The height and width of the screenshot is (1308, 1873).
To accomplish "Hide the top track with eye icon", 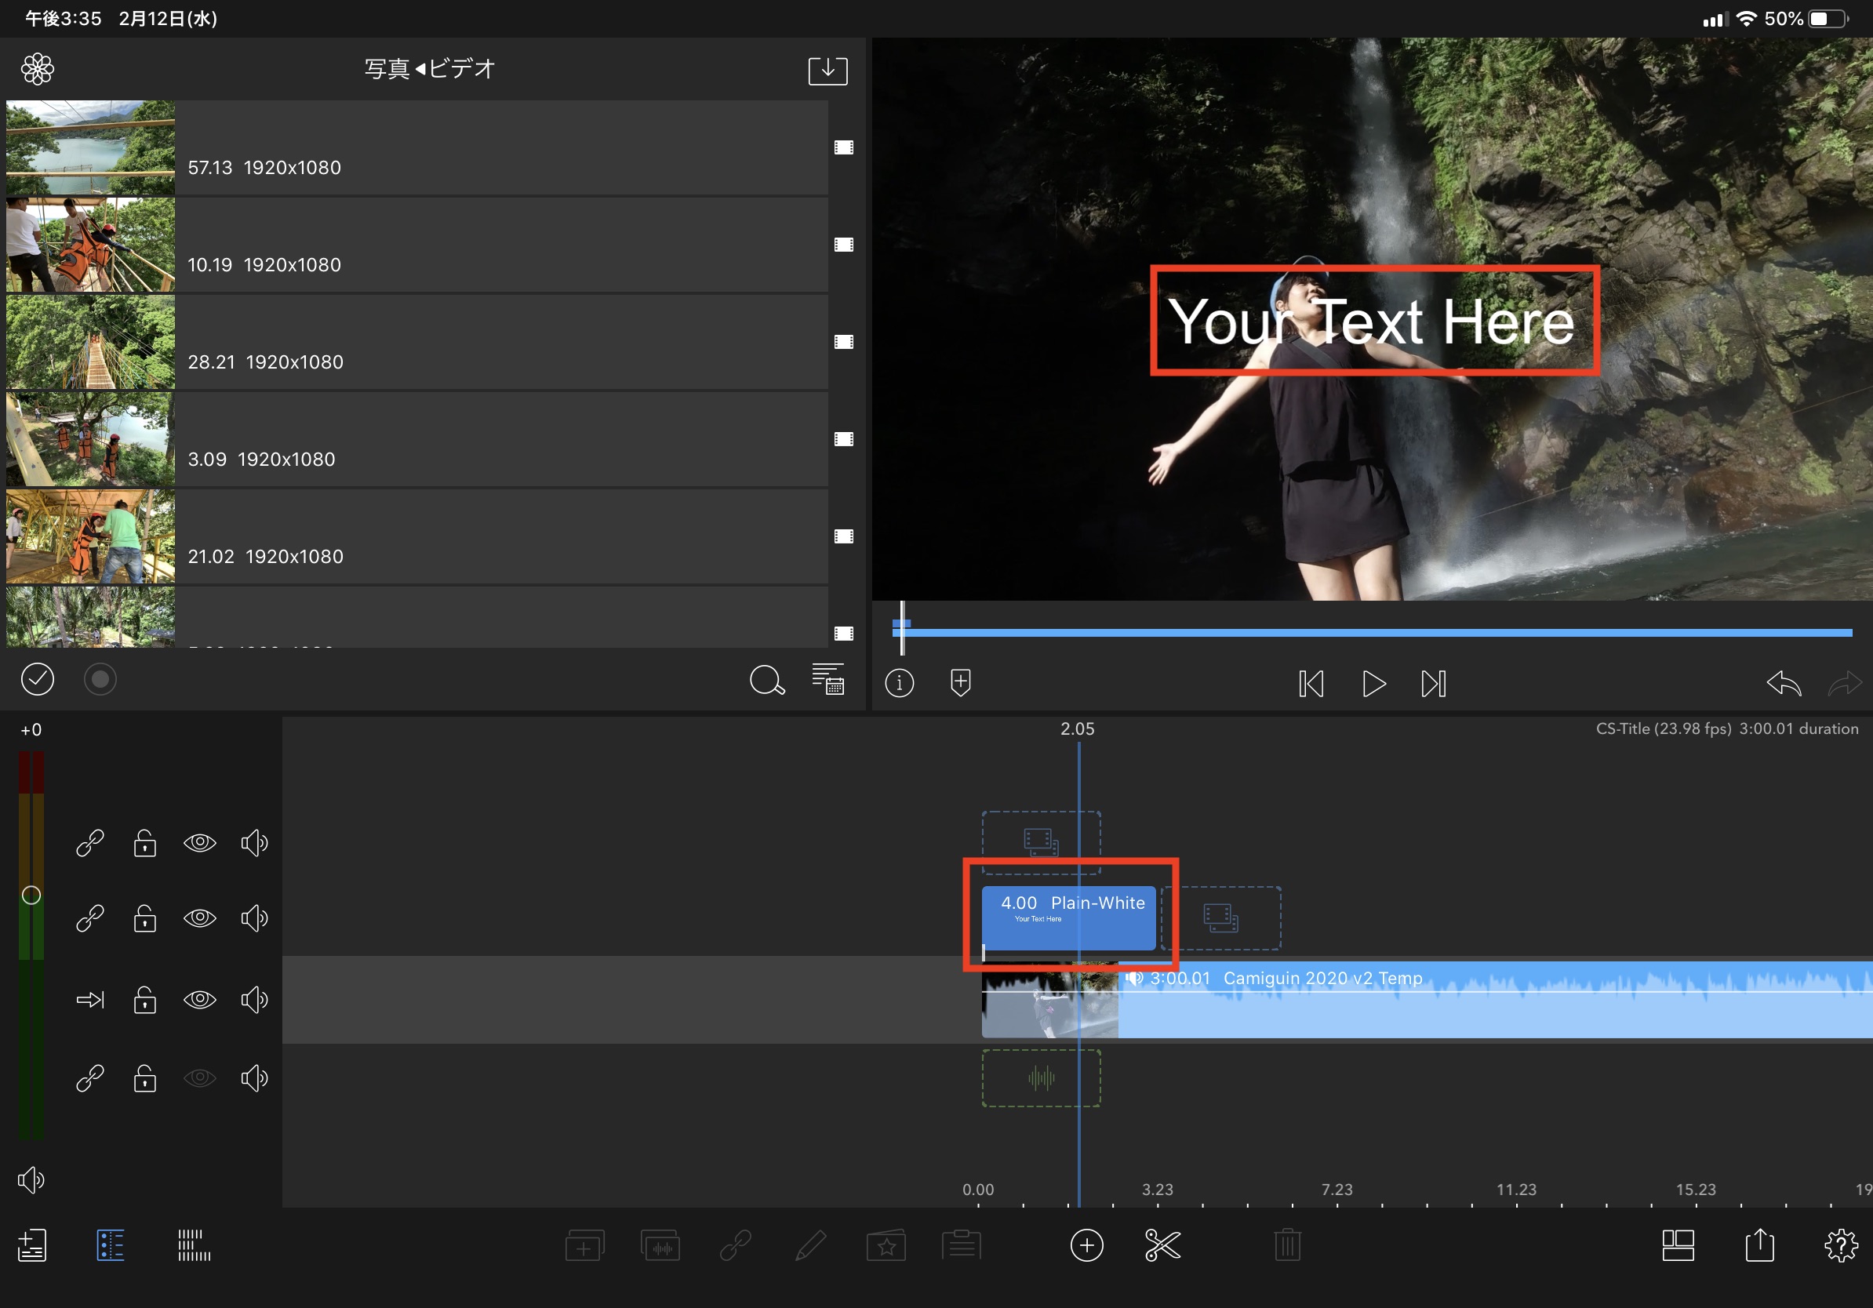I will (x=200, y=842).
